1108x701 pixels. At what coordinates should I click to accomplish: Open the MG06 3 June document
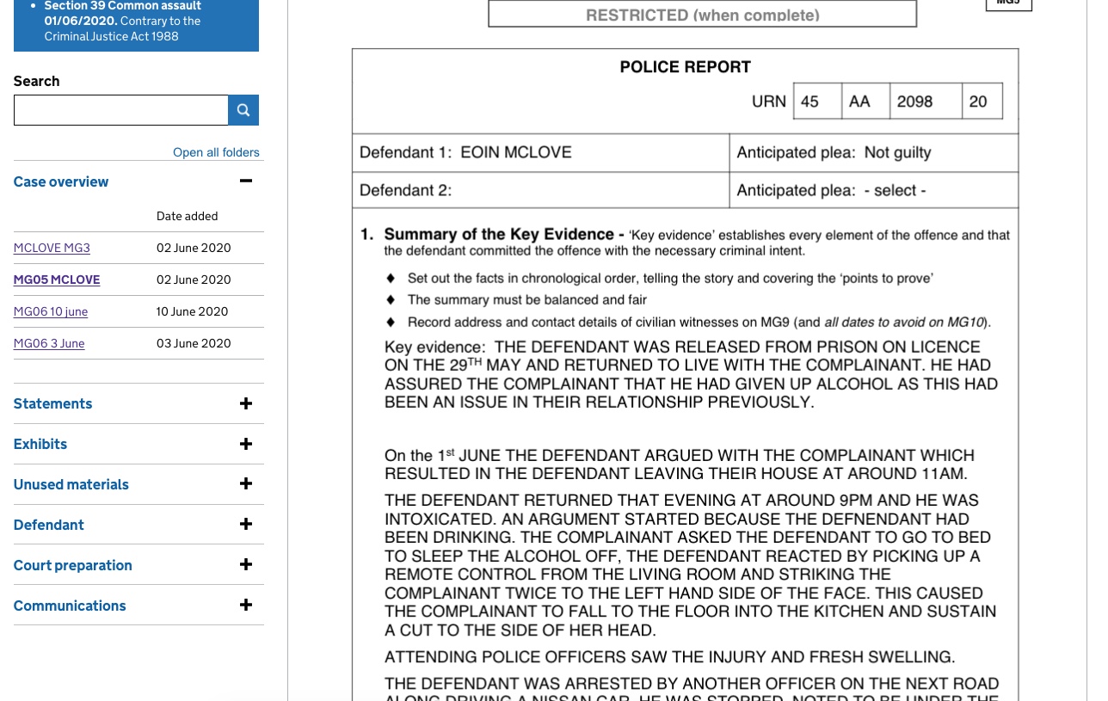coord(49,343)
